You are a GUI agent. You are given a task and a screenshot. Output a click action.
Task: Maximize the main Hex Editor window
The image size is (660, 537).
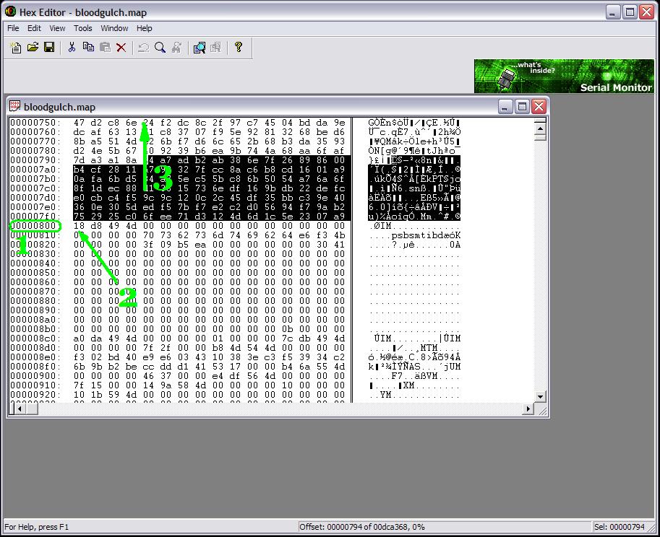pyautogui.click(x=630, y=12)
